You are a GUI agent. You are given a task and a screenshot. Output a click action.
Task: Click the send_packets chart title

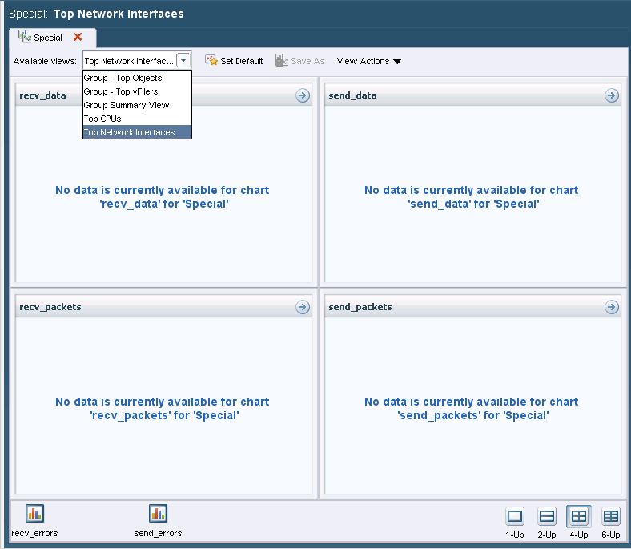[x=360, y=307]
